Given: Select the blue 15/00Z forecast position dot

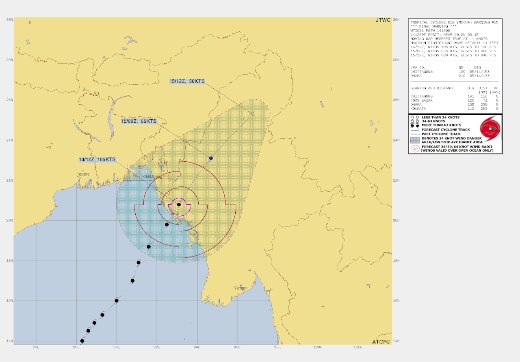Looking at the screenshot, I should click(x=211, y=158).
